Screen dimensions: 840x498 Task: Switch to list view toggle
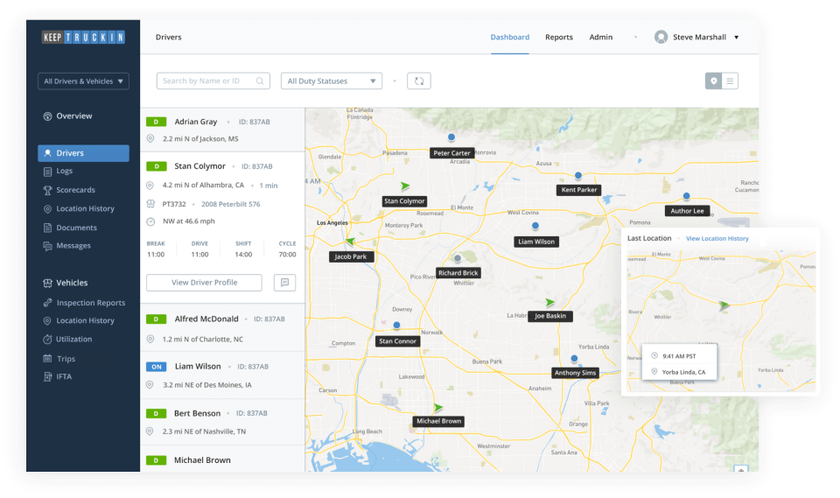pos(731,81)
